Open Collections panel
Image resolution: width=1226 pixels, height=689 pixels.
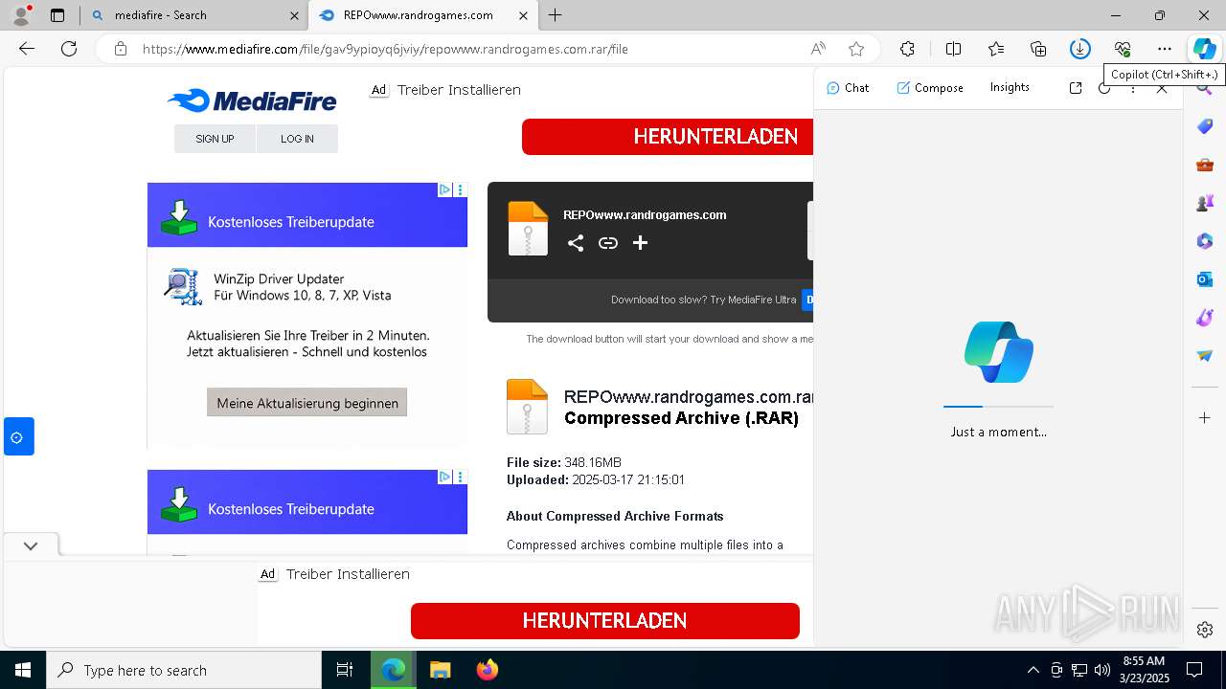tap(1038, 49)
